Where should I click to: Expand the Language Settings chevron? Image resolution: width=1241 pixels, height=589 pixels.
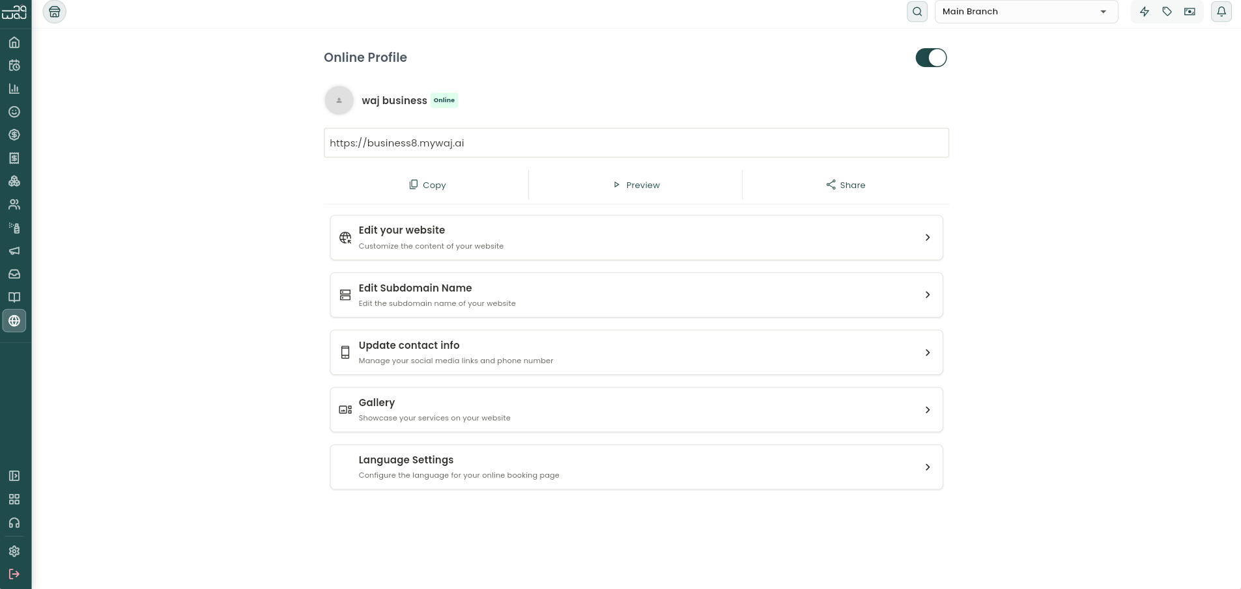point(928,467)
